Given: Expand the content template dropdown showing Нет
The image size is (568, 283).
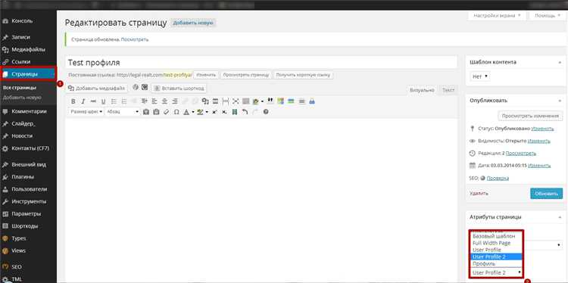Looking at the screenshot, I should (x=480, y=76).
